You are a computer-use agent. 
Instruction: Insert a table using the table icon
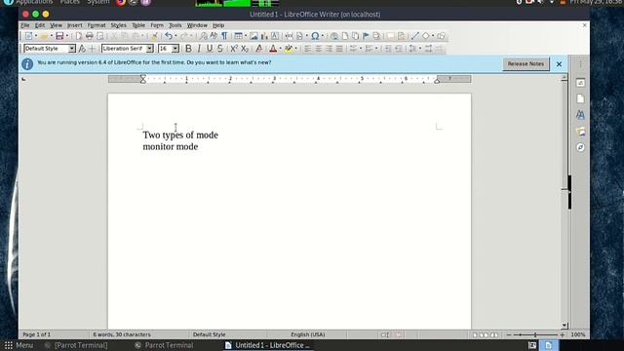[x=238, y=36]
